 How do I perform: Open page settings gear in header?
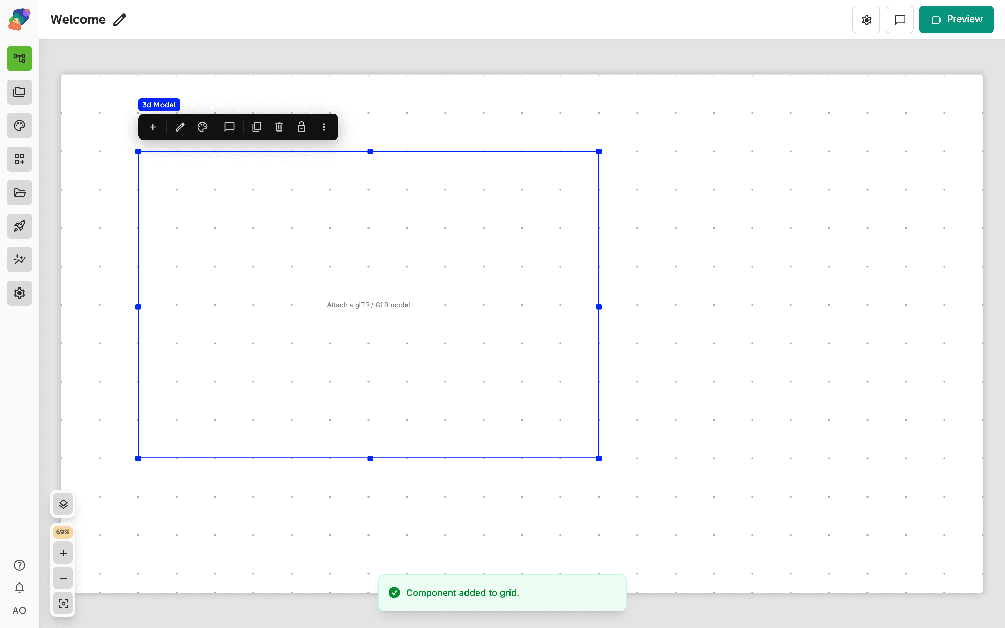866,20
